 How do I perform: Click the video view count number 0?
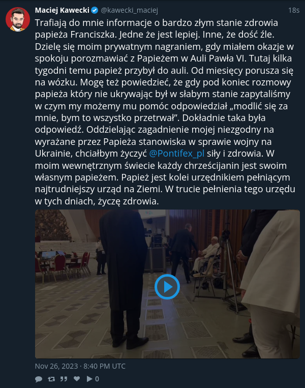click(97, 379)
